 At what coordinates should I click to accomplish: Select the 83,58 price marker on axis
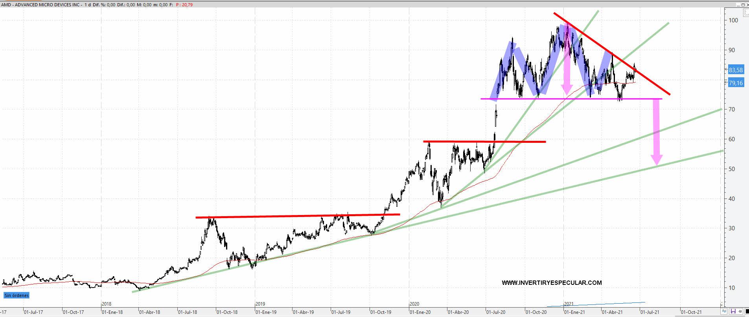point(736,70)
